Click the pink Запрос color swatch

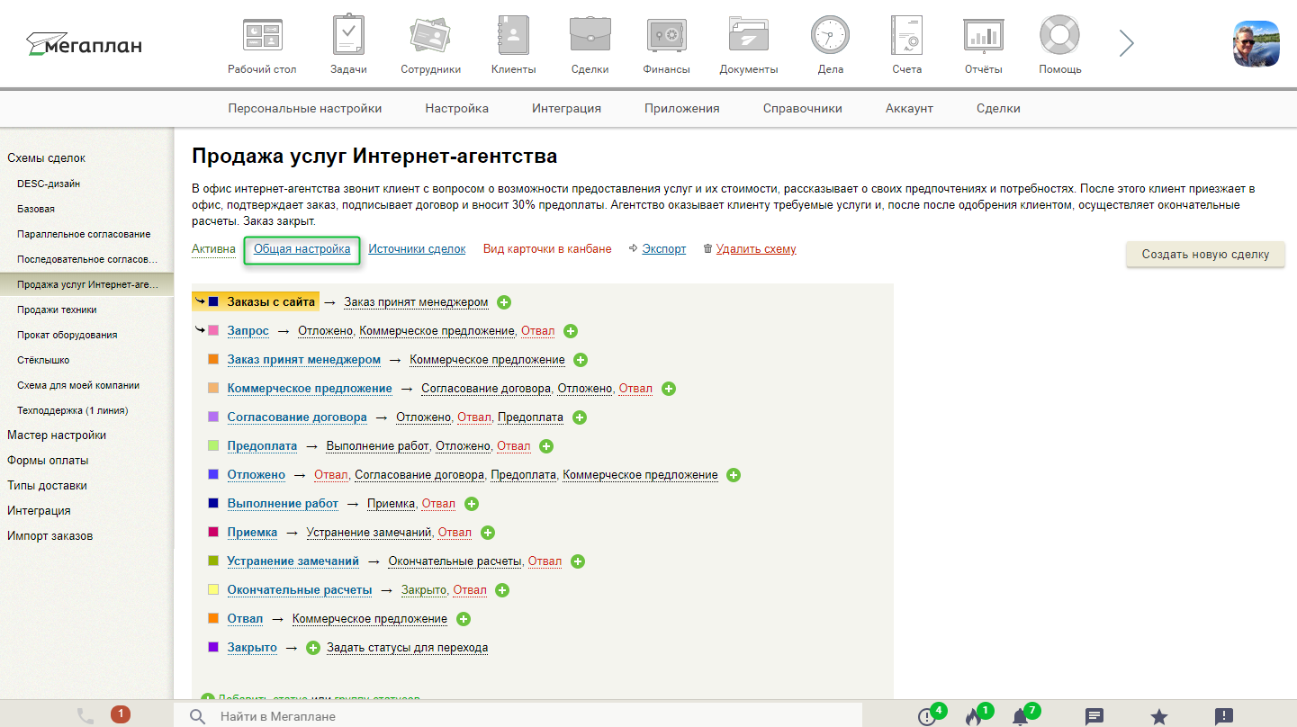click(213, 331)
